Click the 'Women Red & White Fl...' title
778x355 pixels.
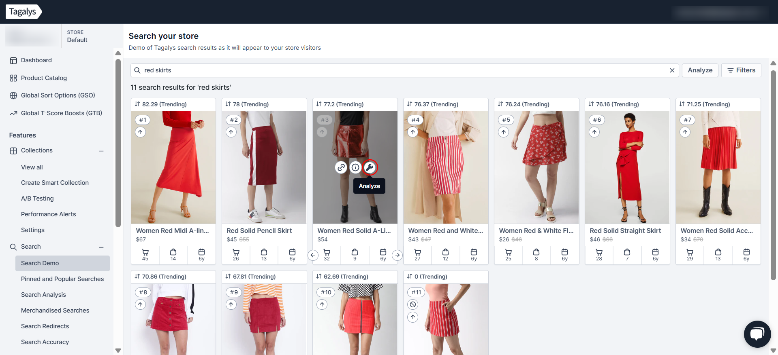point(536,230)
